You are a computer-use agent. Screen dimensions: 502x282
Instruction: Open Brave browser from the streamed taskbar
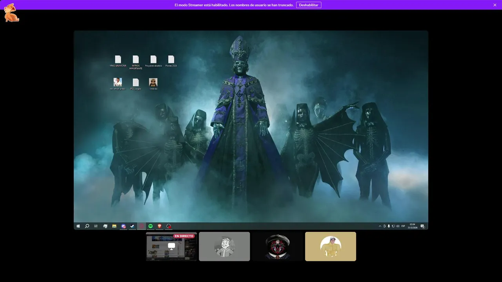(x=160, y=226)
